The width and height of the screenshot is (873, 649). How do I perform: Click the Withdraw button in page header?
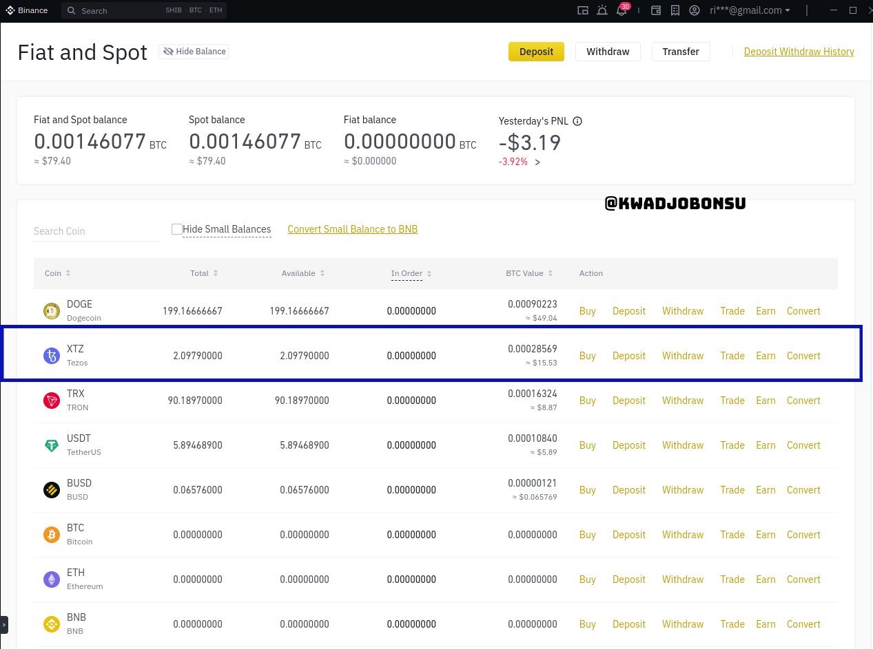click(608, 52)
